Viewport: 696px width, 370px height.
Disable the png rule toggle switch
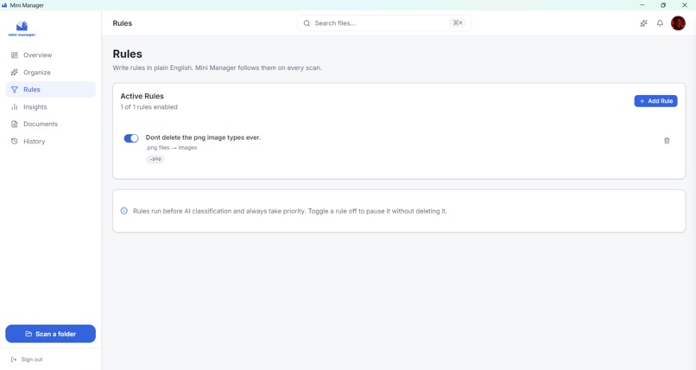[x=131, y=138]
